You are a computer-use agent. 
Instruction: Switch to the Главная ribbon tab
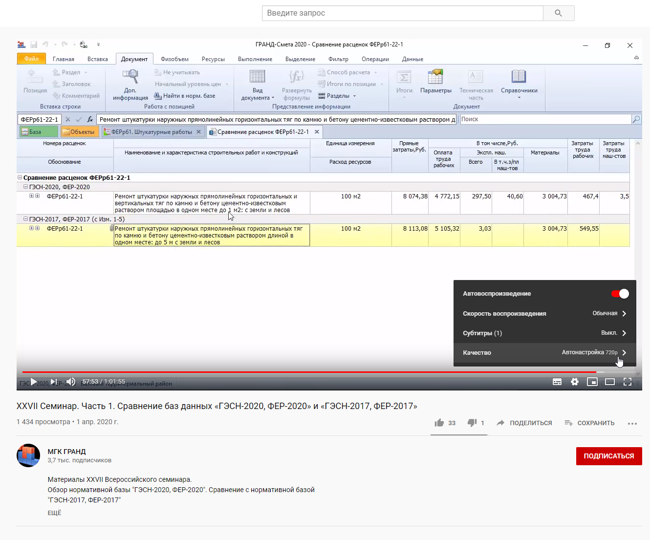[x=64, y=59]
